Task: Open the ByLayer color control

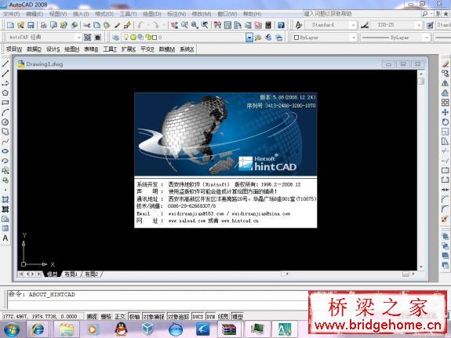Action: point(325,38)
